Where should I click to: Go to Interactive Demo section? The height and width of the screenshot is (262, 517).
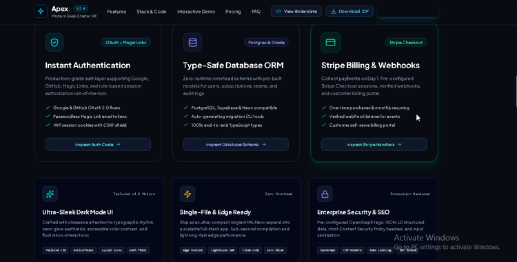196,12
